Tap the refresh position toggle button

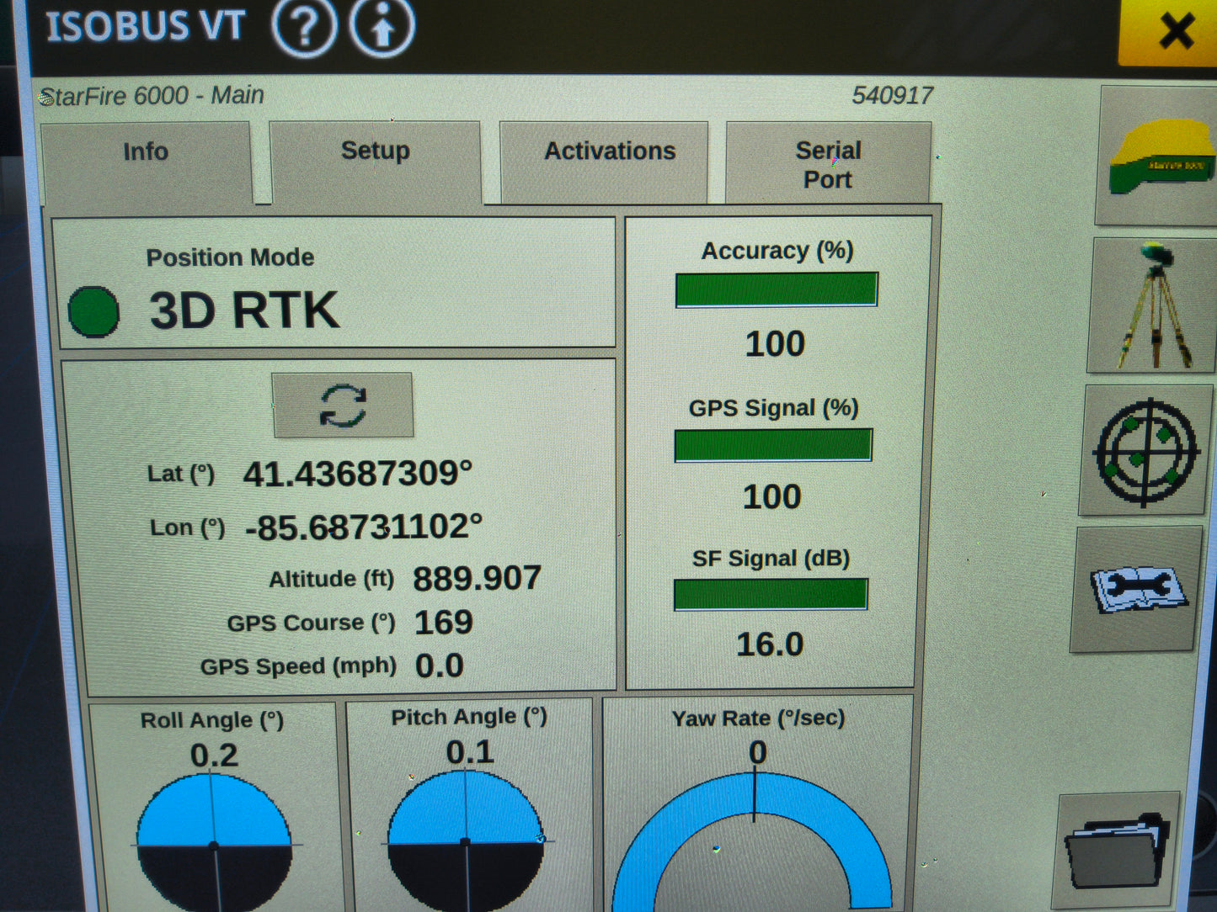(x=343, y=406)
